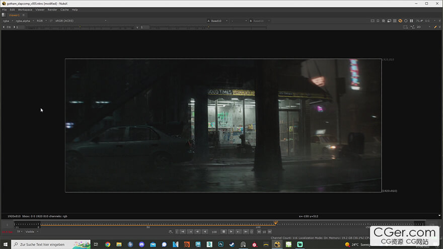This screenshot has width=443, height=249.
Task: Jump to first frame button
Action: point(183,232)
